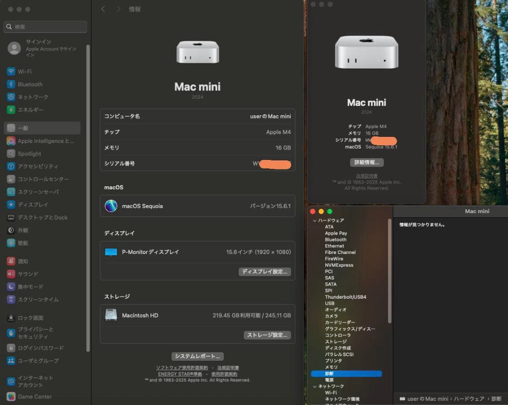The width and height of the screenshot is (508, 405).
Task: Open システムレポート... button
Action: pyautogui.click(x=197, y=356)
